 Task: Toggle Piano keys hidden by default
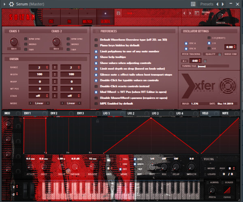click(96, 45)
